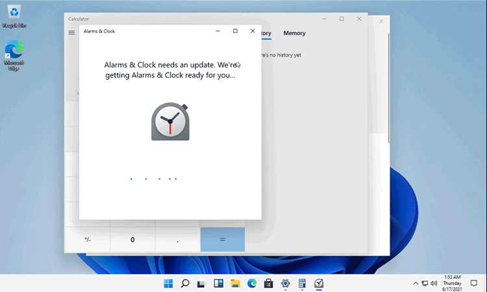The height and width of the screenshot is (292, 487).
Task: Minimize the Calculator window
Action: 324,19
